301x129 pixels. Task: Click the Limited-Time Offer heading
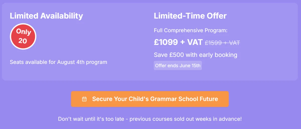click(x=190, y=16)
